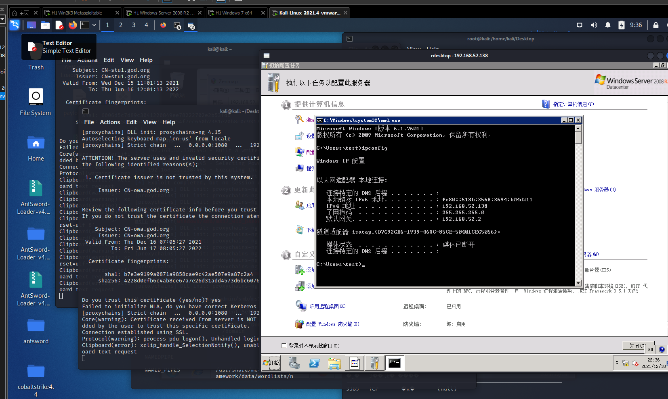Open Windows Explorer taskbar icon
This screenshot has width=668, height=399.
click(334, 363)
